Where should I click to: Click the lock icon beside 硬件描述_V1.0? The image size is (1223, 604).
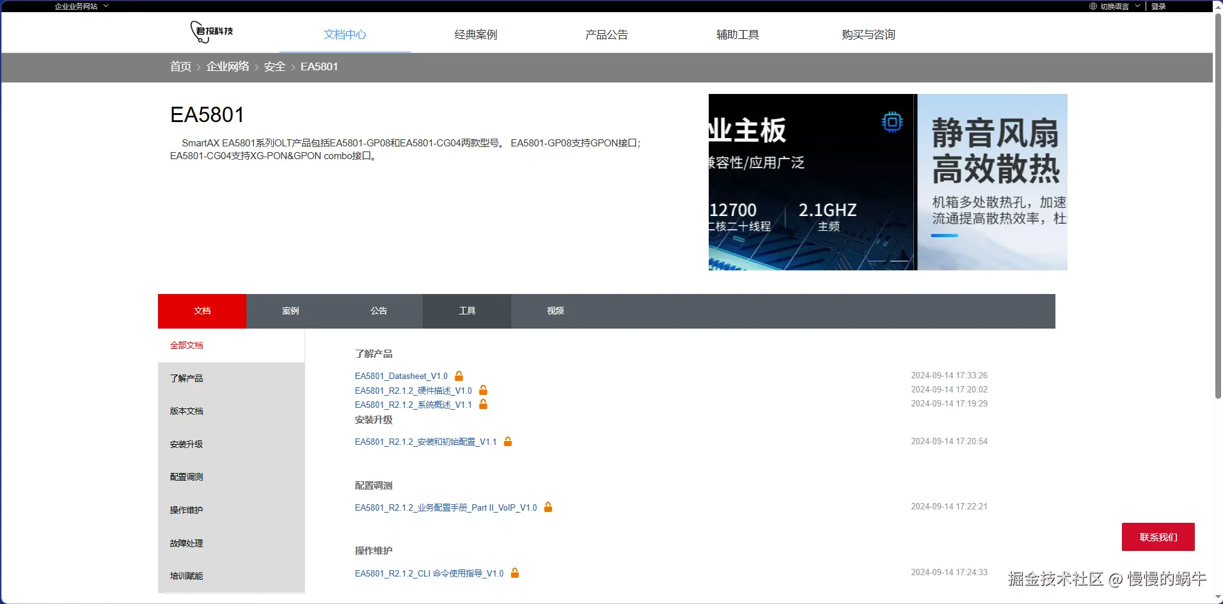tap(483, 390)
